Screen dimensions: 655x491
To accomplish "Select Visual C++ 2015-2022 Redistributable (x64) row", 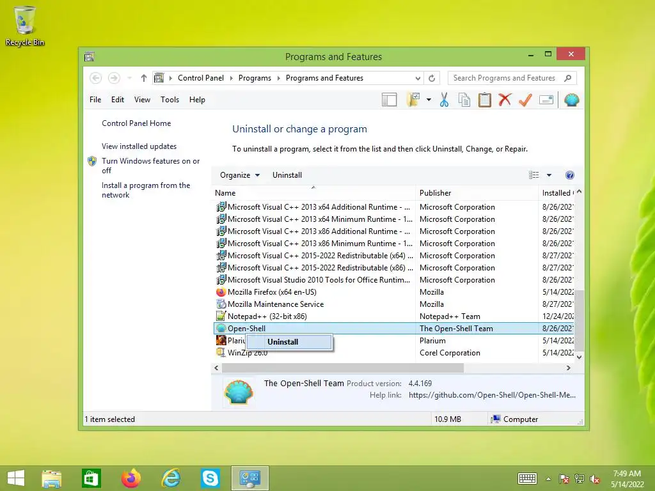I will [394, 256].
